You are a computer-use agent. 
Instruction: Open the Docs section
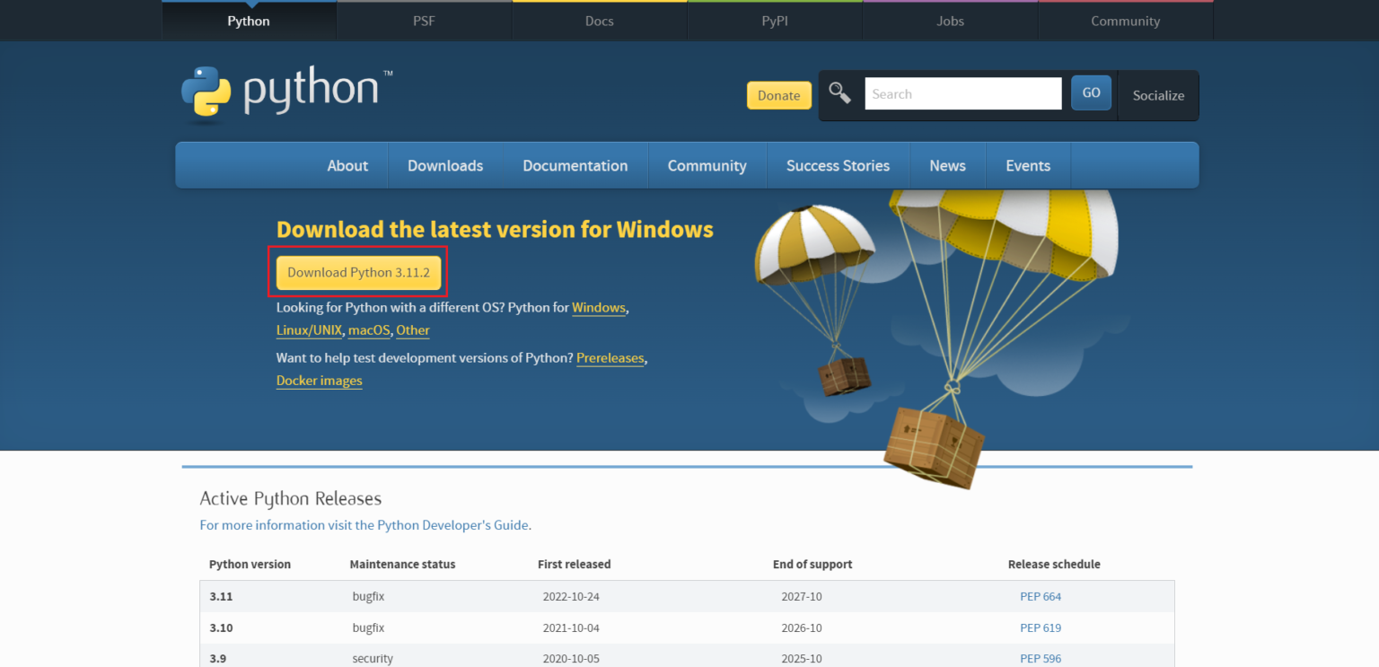click(599, 21)
